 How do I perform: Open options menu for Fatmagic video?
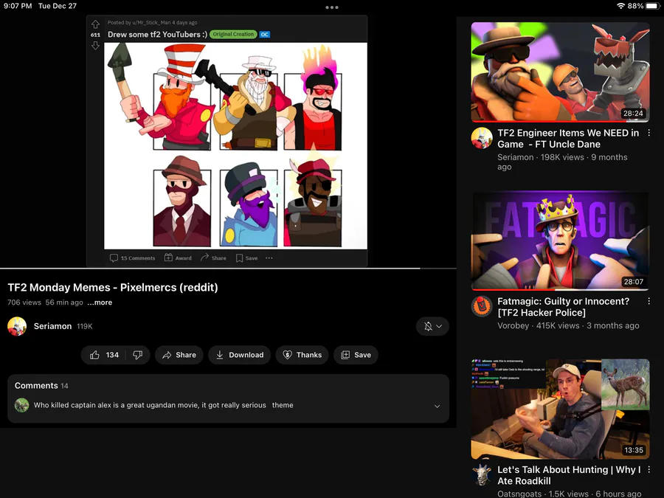649,301
